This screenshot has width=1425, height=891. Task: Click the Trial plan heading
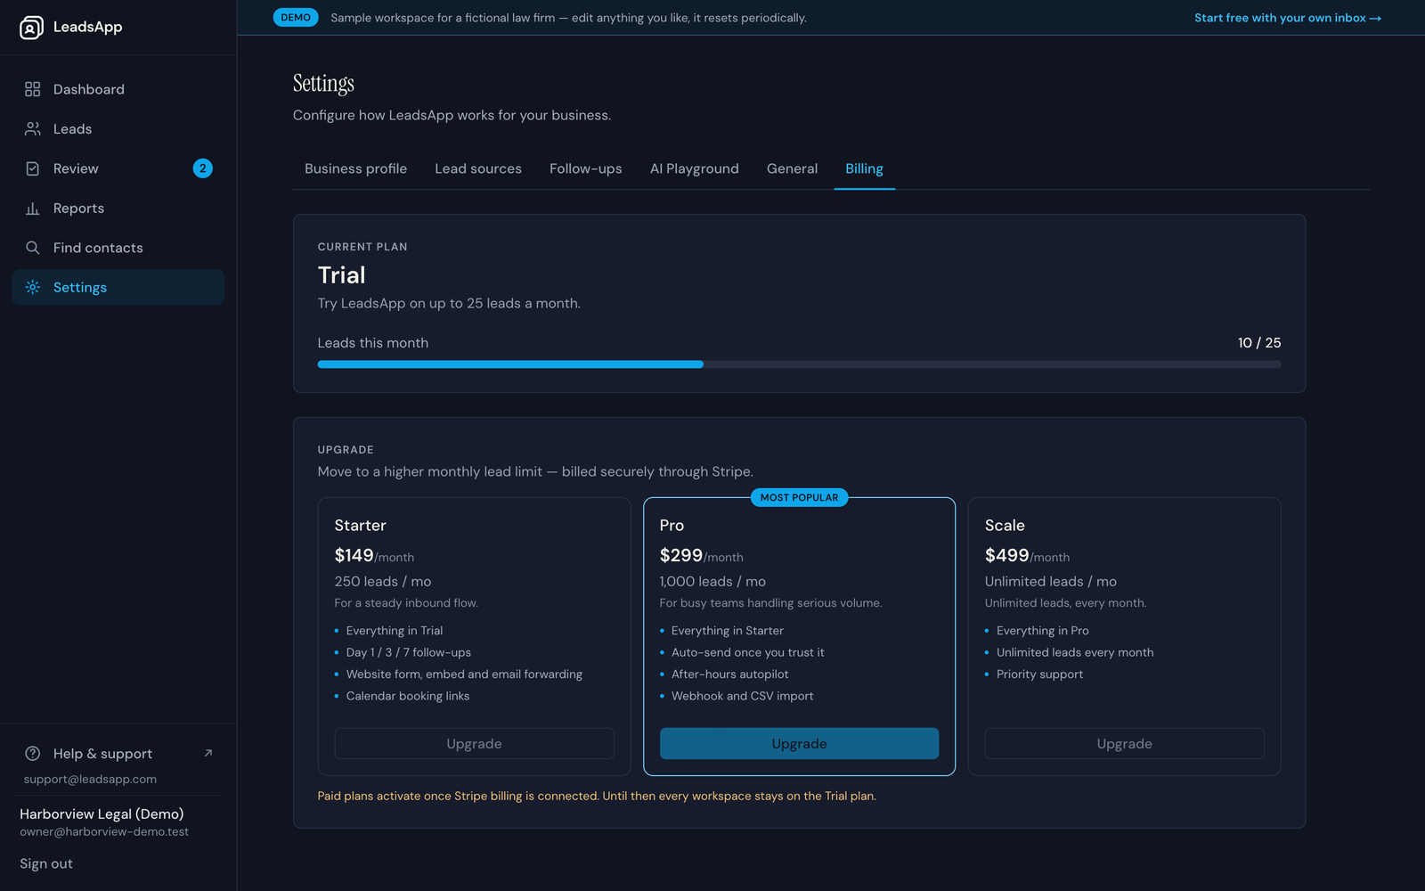click(341, 275)
